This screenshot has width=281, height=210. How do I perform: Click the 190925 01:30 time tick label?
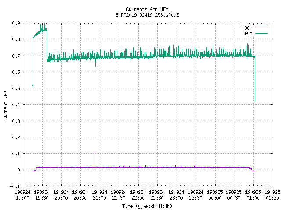tap(272, 195)
